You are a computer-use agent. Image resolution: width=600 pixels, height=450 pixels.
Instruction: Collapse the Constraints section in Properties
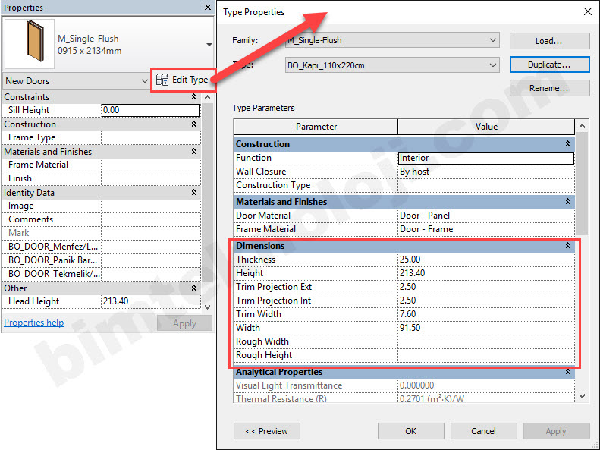(194, 97)
